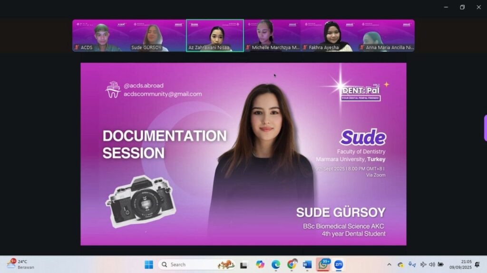Click the DENT: Pal logo on the slide
This screenshot has height=273, width=487.
360,93
